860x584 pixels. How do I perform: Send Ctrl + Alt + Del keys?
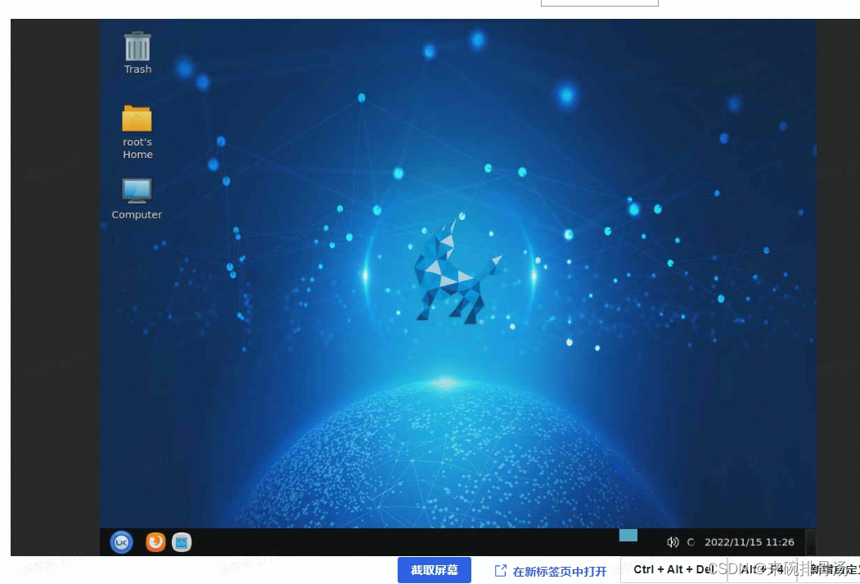[x=674, y=570]
